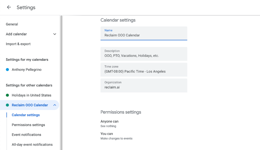The image size is (260, 150).
Task: Click the teal Reclaim OOO Calendar dot
Action: [8, 105]
